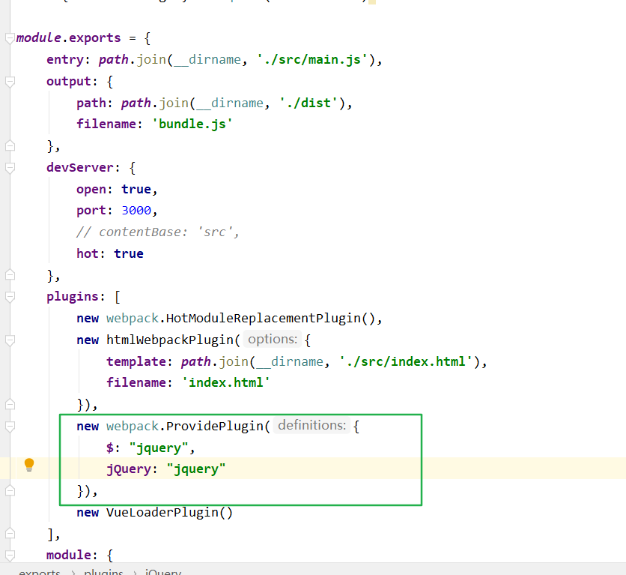Select the plugins breadcrumb in the bottom bar

[x=103, y=572]
